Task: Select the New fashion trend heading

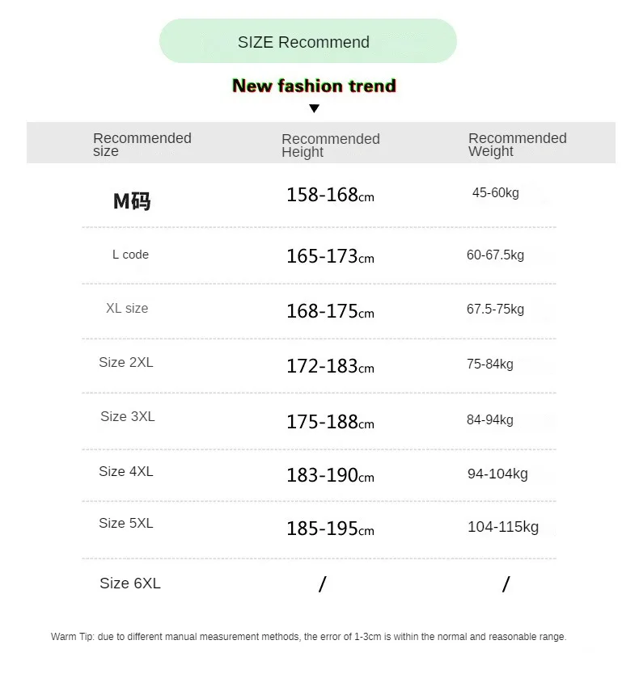Action: click(314, 86)
